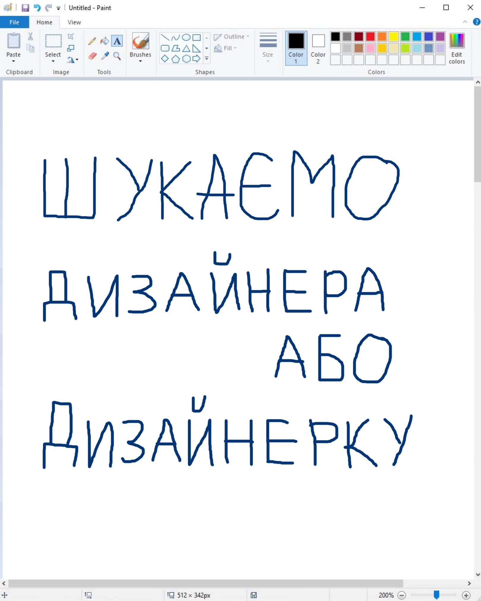Select the Eraser tool
The image size is (481, 601).
pos(92,56)
